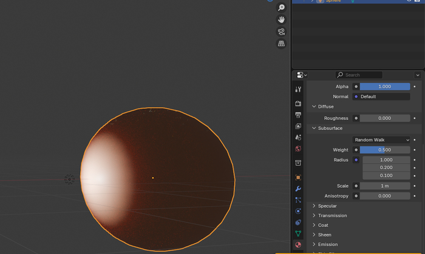Open the Modifiers wrench tab
This screenshot has width=425, height=254.
pos(298,189)
